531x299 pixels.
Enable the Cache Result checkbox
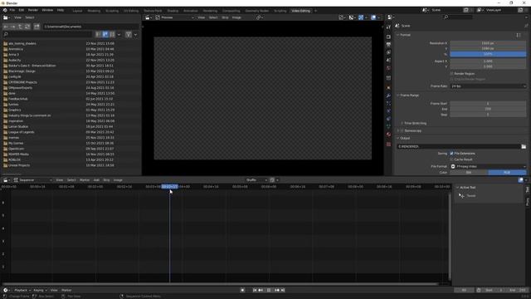(x=451, y=159)
